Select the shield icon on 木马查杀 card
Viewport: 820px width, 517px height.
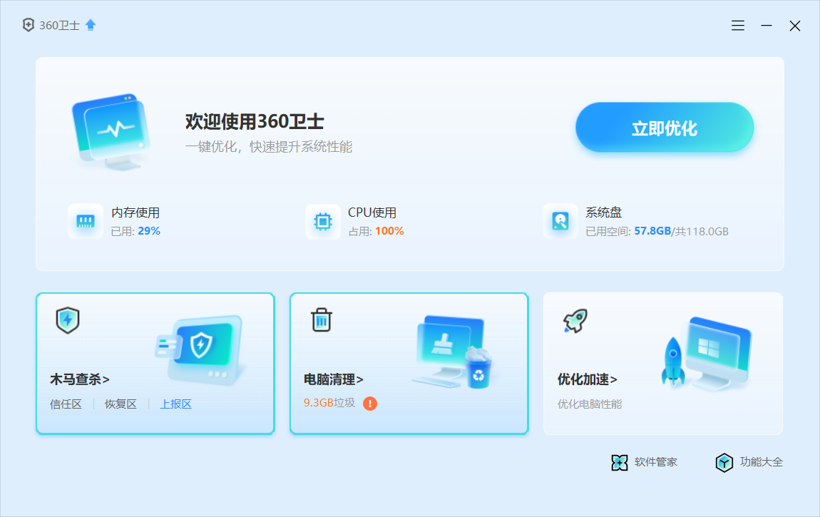[66, 320]
